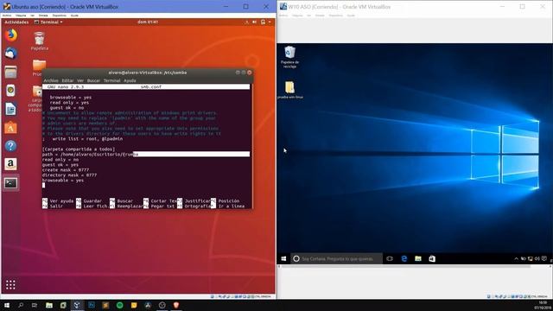
Task: Open Máquina menu of Ubuntu VirtualBox window
Action: click(x=21, y=16)
